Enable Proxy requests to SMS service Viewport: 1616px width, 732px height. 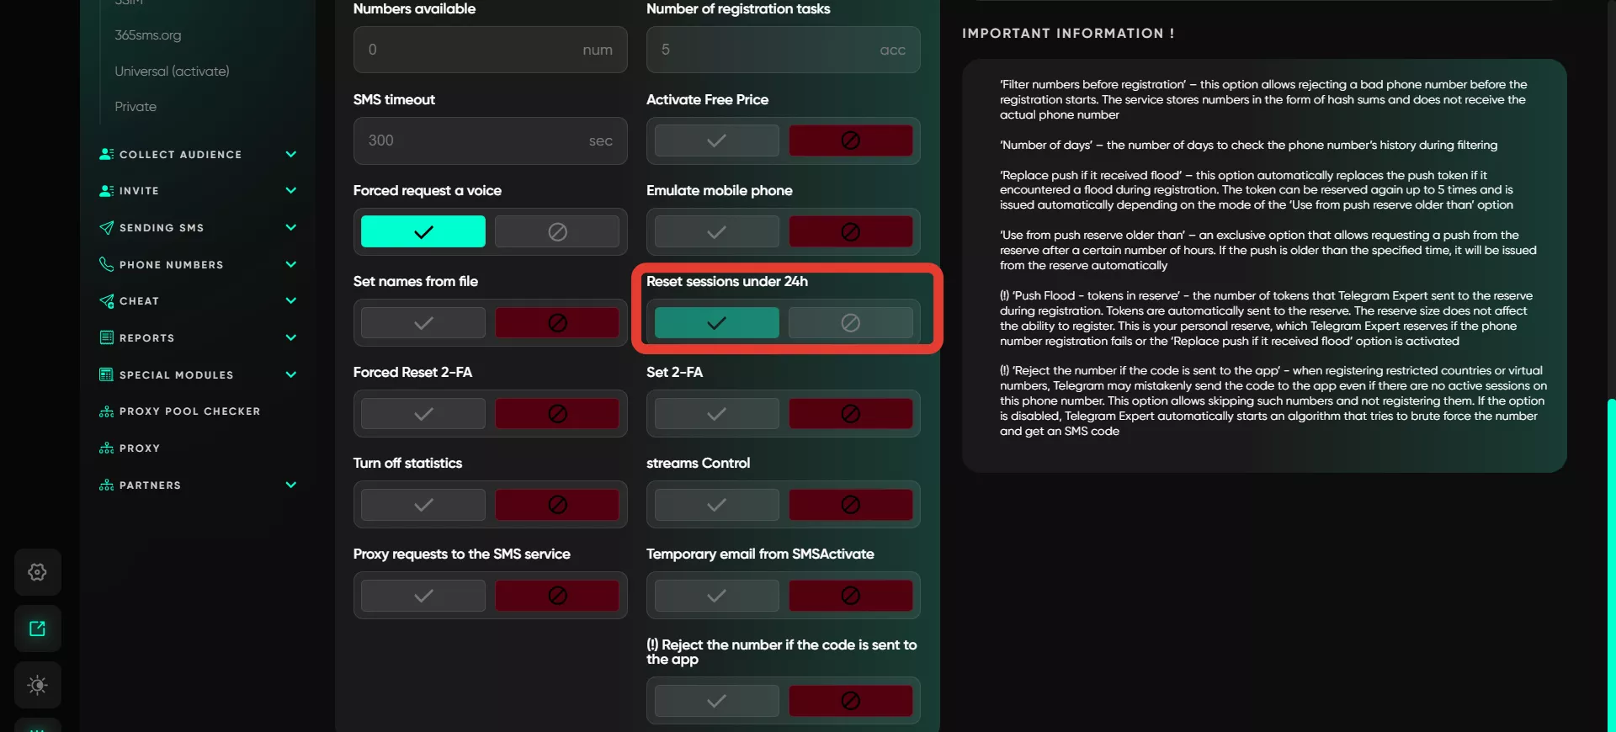(x=423, y=595)
